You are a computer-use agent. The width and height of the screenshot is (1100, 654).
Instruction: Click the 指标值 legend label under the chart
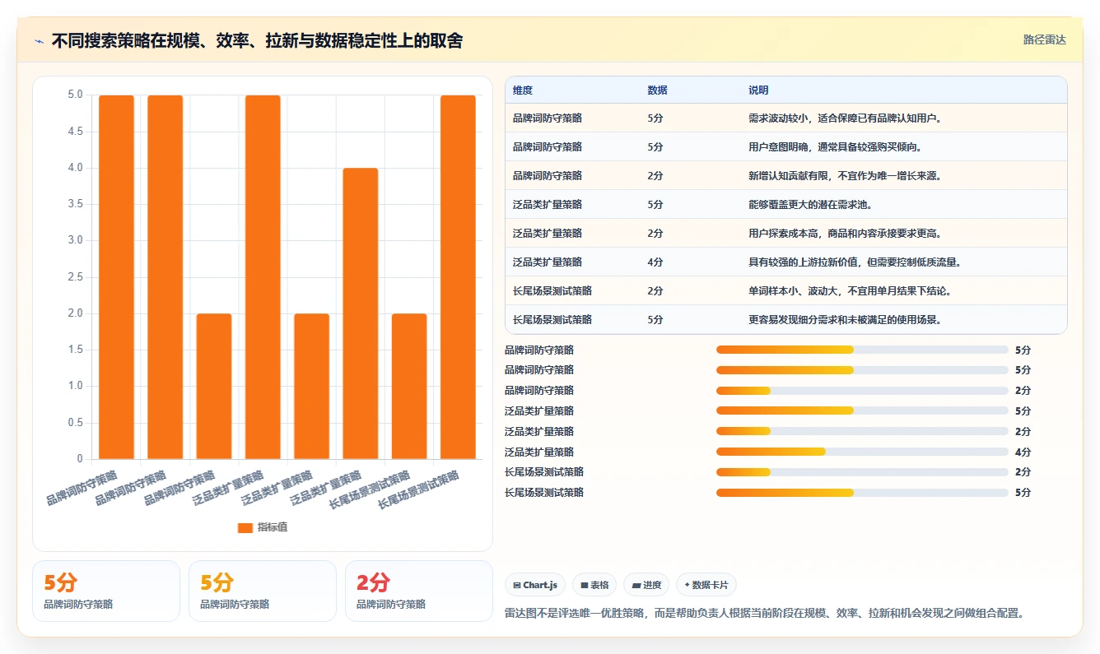click(x=273, y=527)
